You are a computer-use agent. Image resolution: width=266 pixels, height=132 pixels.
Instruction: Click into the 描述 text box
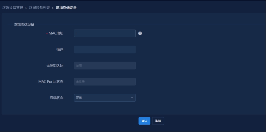point(105,50)
